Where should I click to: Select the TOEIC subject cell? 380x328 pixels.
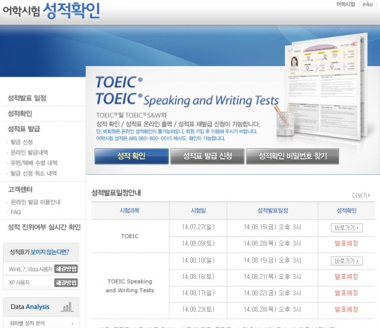130,236
